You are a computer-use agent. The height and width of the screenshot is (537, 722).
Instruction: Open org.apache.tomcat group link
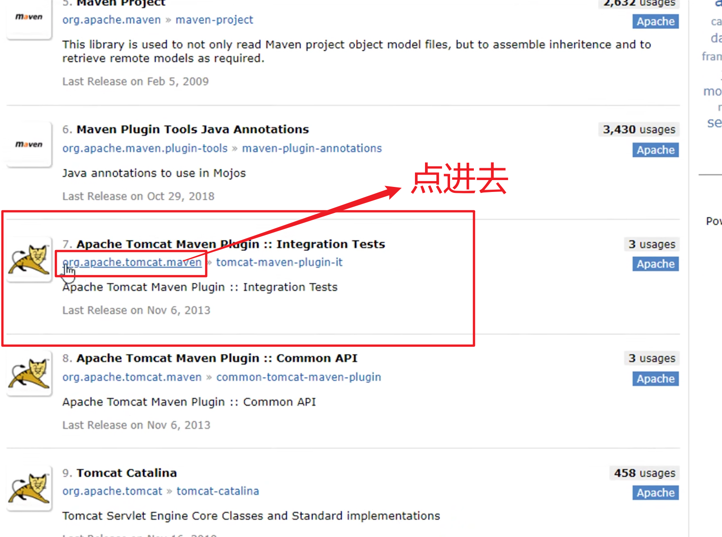click(x=112, y=491)
